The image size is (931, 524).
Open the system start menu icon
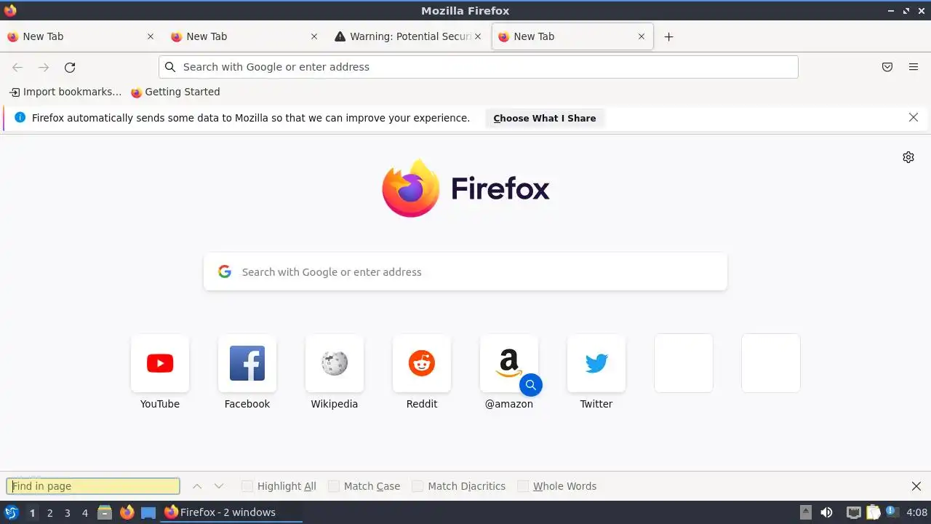11,512
